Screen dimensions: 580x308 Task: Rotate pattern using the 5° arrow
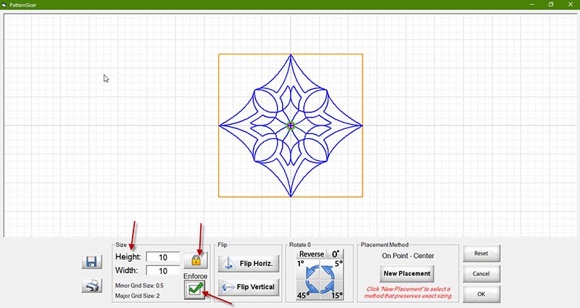pos(332,270)
